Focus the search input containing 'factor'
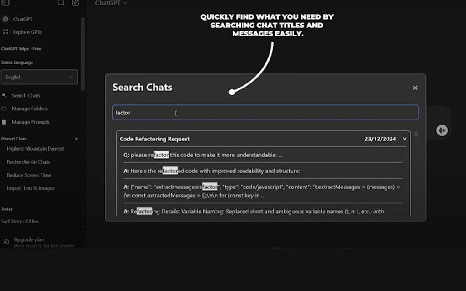This screenshot has width=466, height=291. [265, 112]
